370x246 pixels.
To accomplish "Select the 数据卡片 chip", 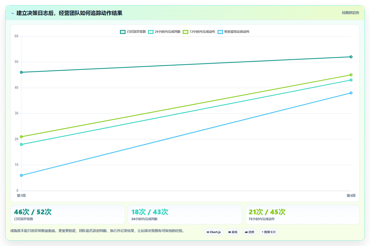I will coord(269,232).
